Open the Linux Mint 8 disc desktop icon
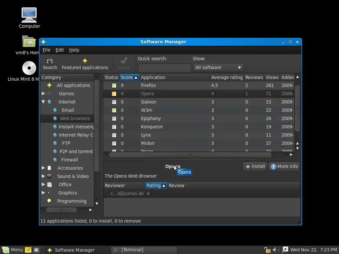The width and height of the screenshot is (339, 254). click(29, 68)
